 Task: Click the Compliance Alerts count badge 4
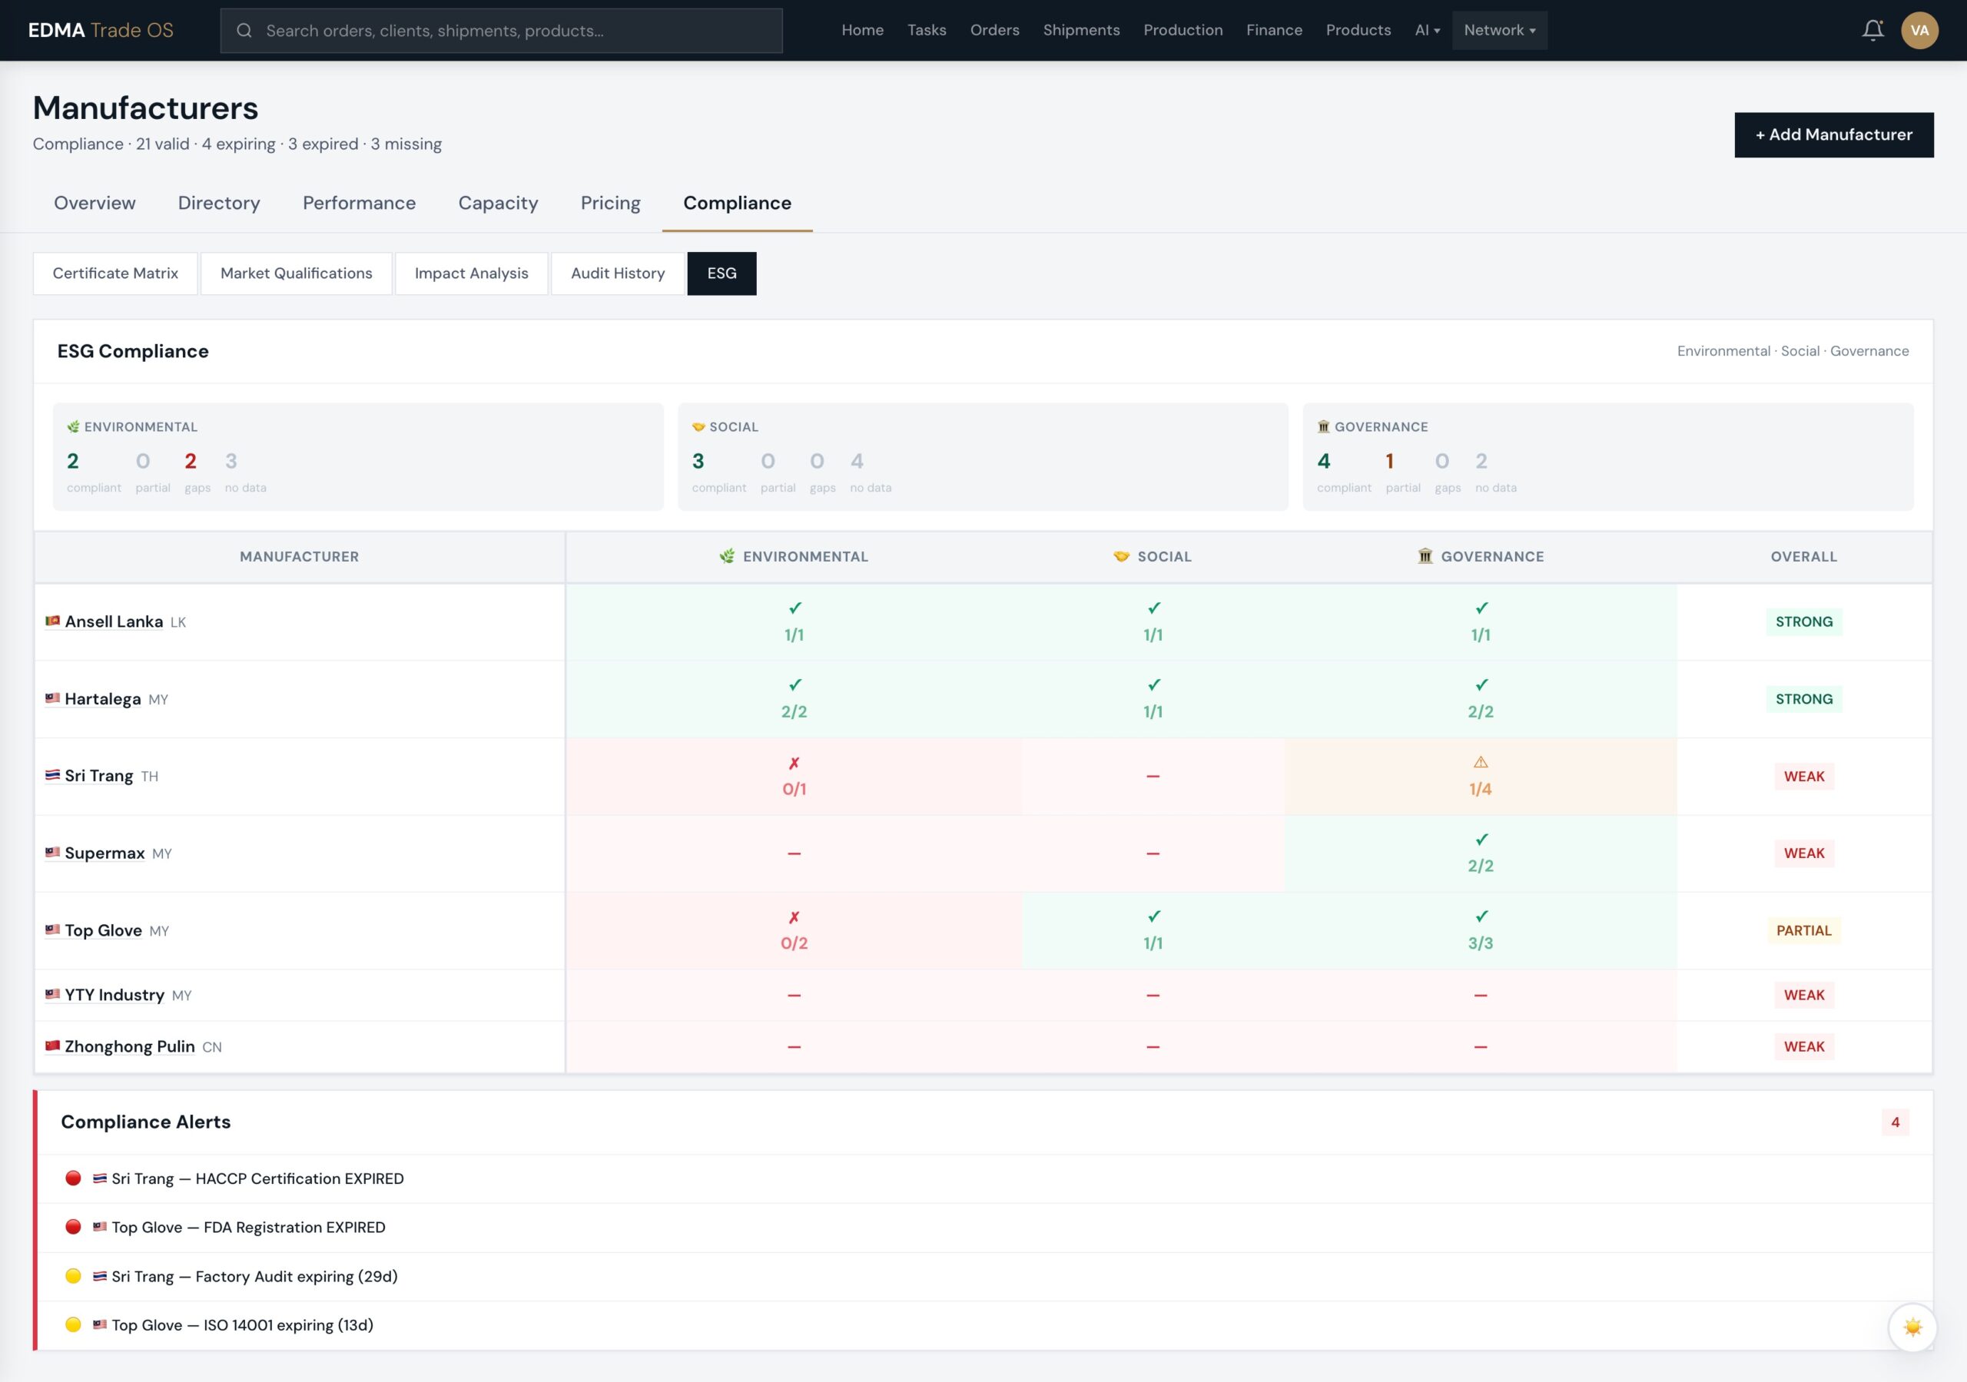1895,1122
